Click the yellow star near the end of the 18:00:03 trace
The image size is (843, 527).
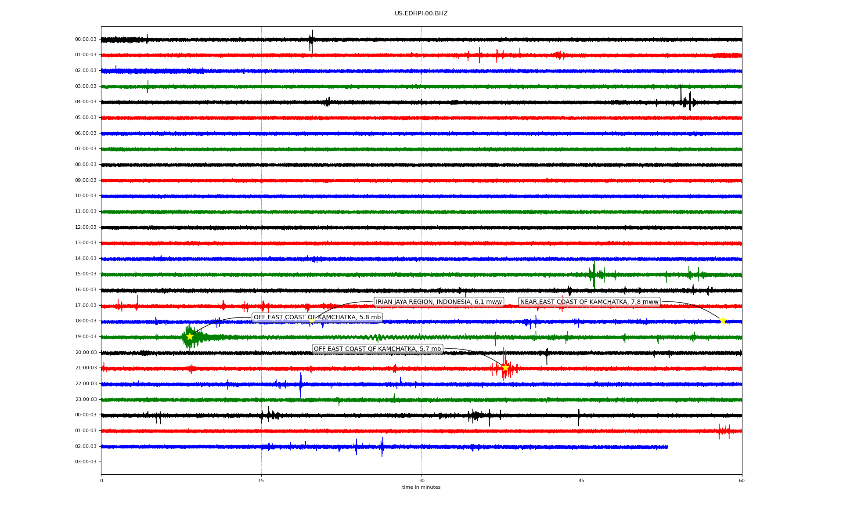723,321
